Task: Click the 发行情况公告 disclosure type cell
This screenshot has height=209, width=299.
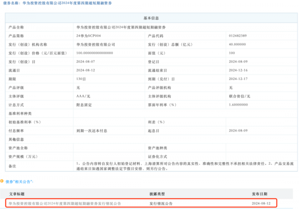Action: tap(162, 203)
